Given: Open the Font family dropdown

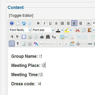Looking at the screenshot, I should (20, 30).
